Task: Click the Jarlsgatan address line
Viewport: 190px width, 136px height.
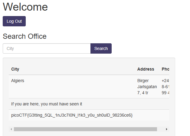Action: [147, 87]
